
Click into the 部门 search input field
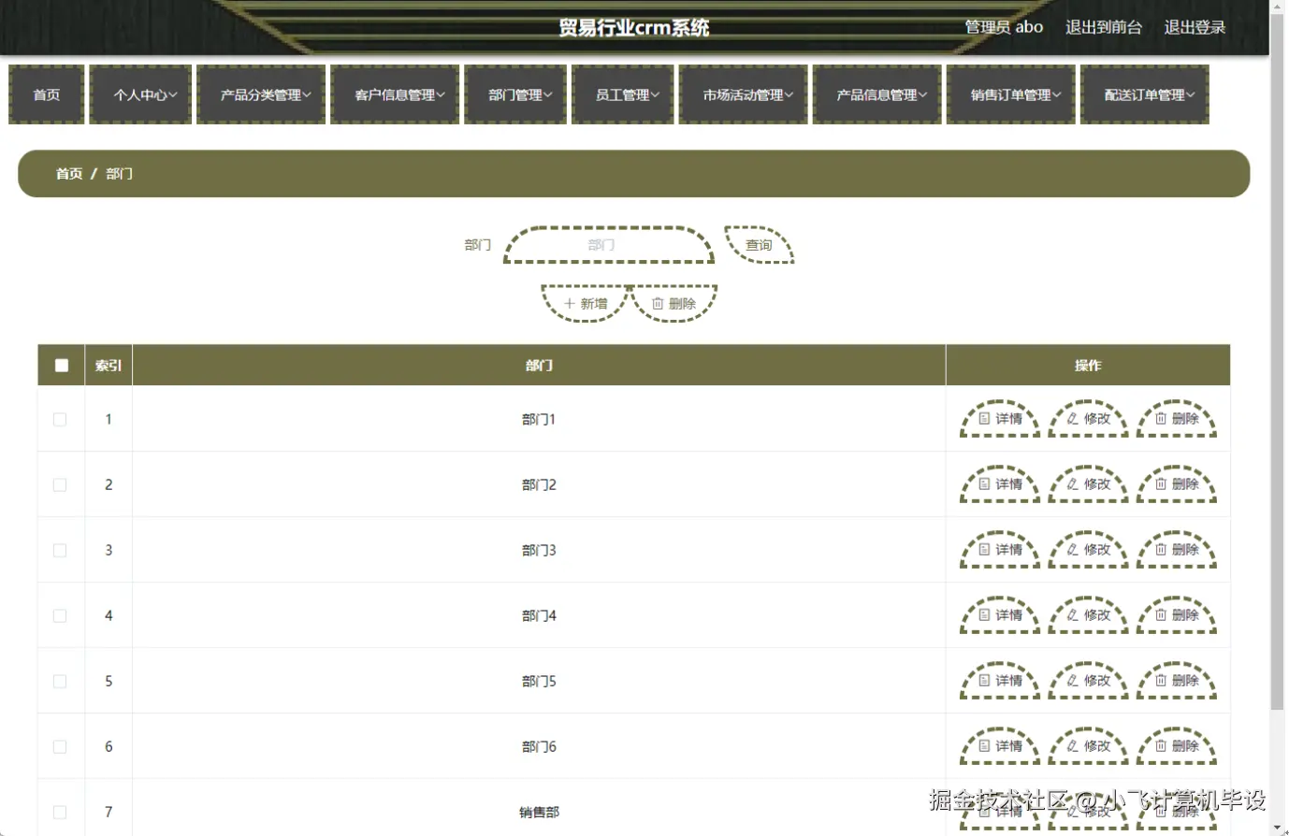(609, 245)
